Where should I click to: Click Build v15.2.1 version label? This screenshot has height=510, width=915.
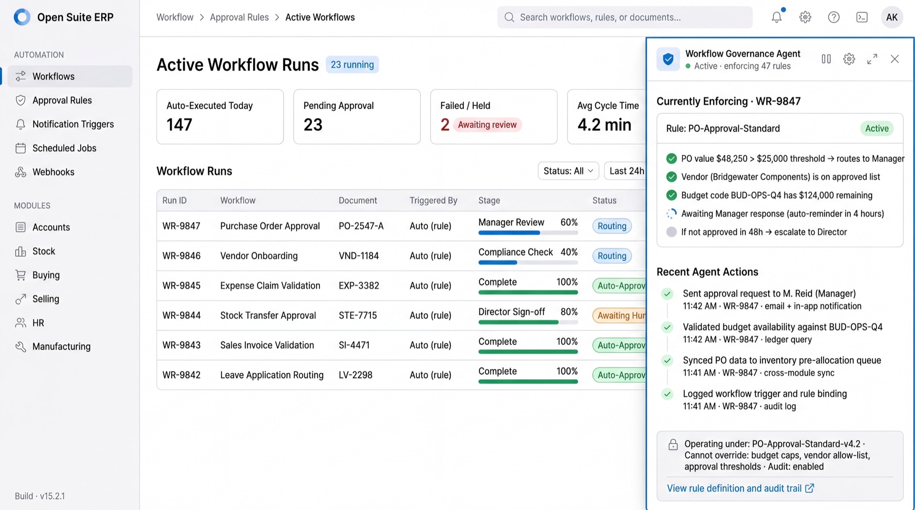pyautogui.click(x=40, y=496)
